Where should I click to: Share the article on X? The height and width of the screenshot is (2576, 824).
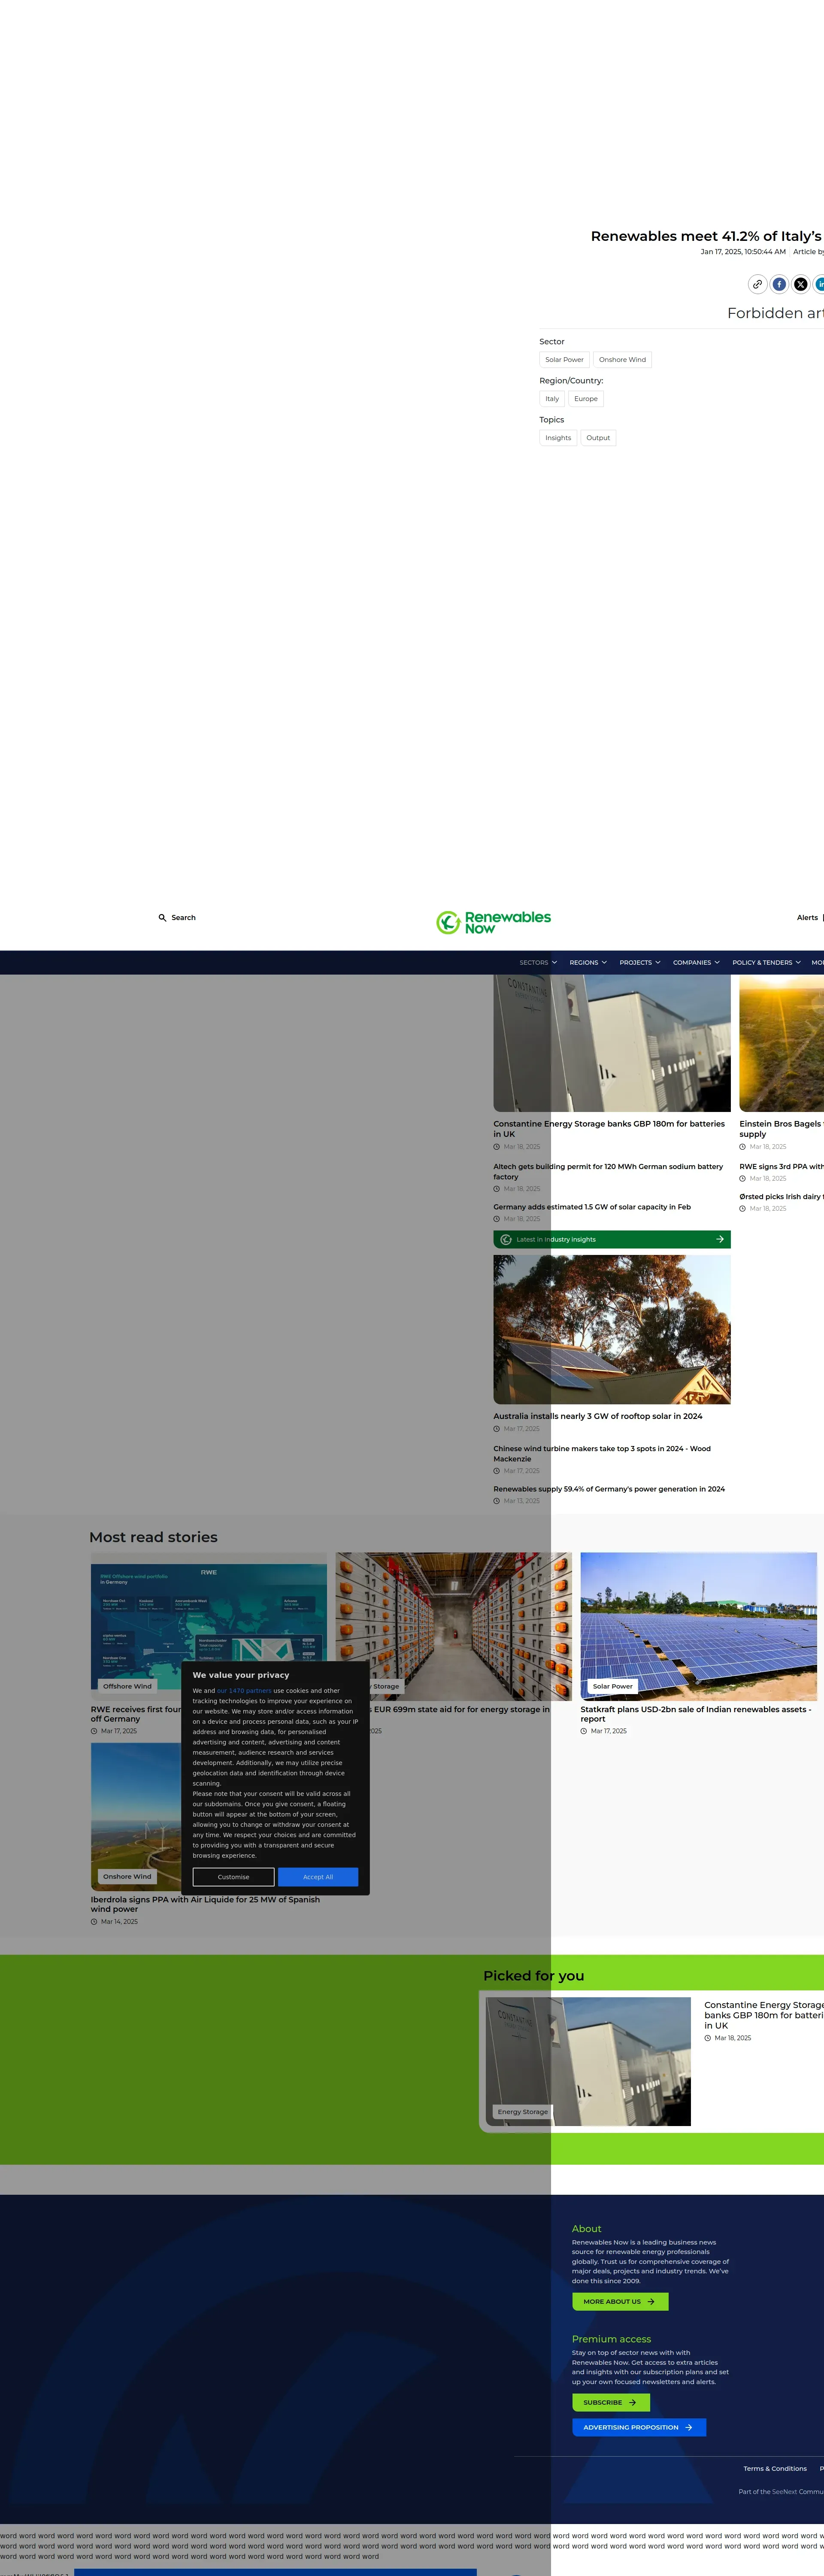(x=800, y=284)
